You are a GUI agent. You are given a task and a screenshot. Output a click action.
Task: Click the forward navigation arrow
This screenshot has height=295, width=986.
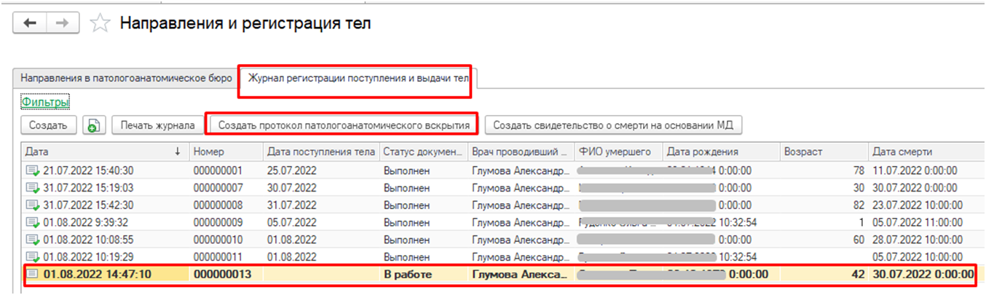click(x=63, y=23)
